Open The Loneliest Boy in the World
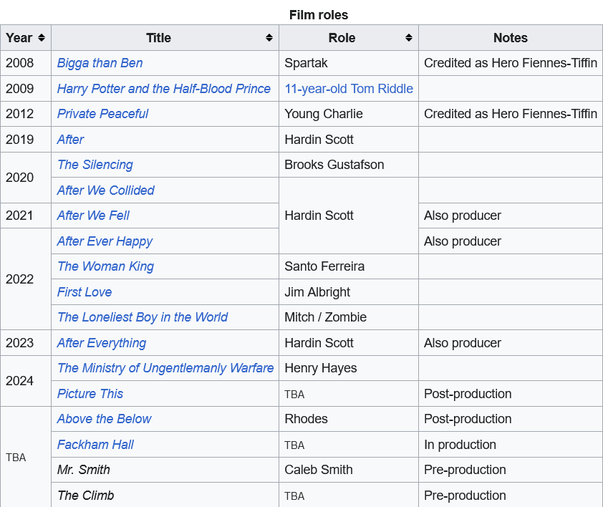Image resolution: width=603 pixels, height=507 pixels. click(x=143, y=317)
